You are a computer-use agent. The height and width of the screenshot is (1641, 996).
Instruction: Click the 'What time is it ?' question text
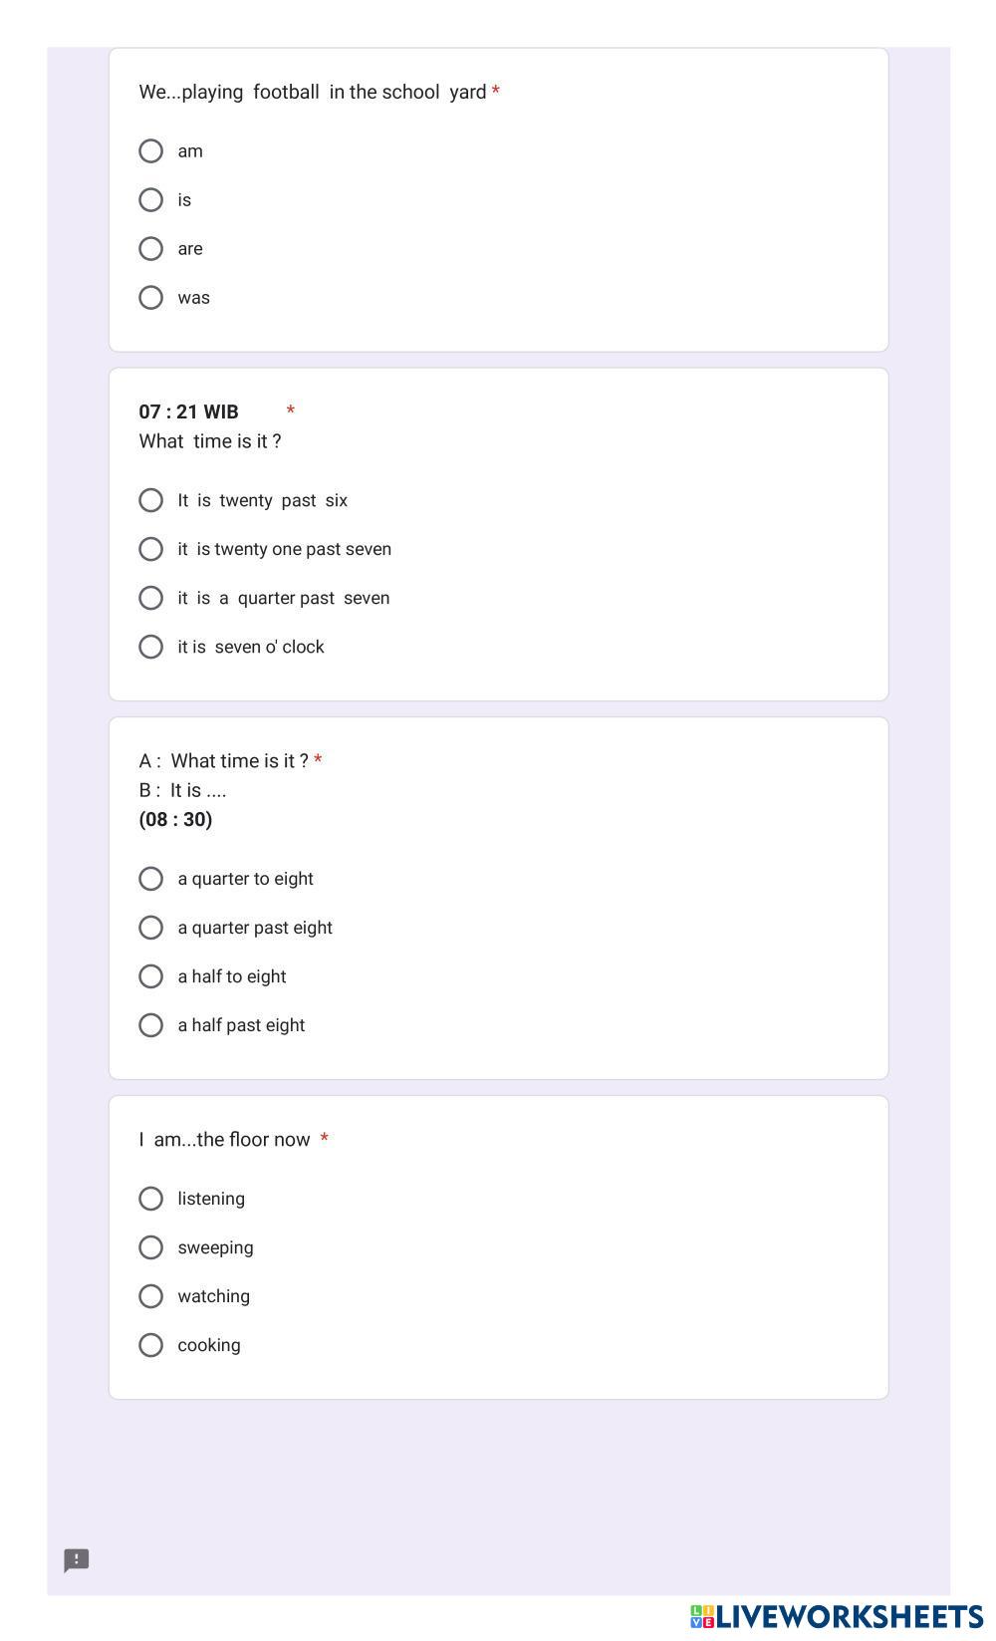click(x=210, y=441)
